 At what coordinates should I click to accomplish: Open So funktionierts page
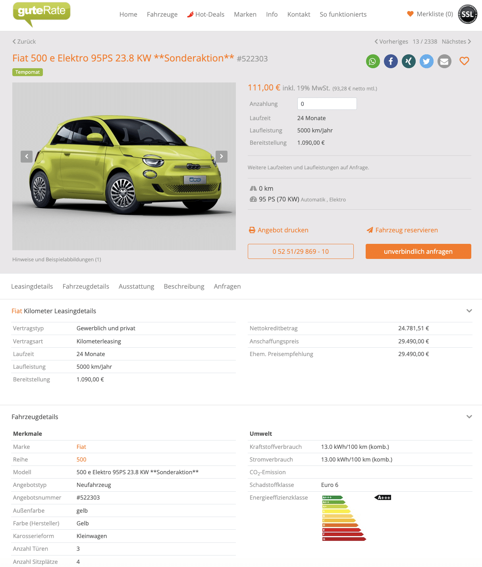(343, 14)
